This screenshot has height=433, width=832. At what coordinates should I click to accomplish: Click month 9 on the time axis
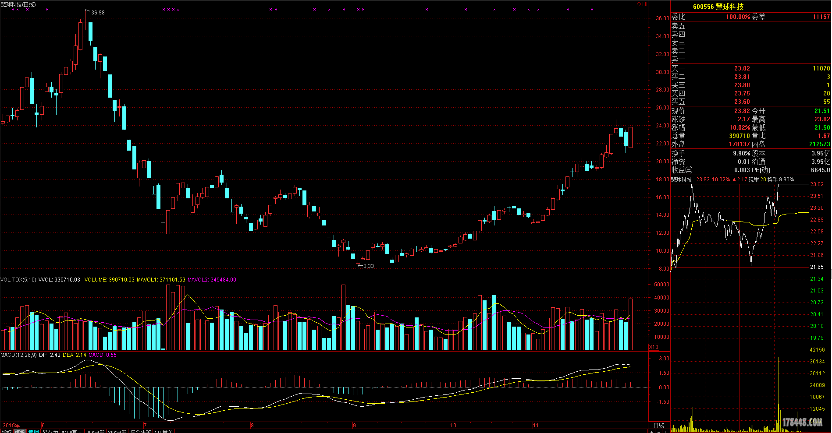354,425
